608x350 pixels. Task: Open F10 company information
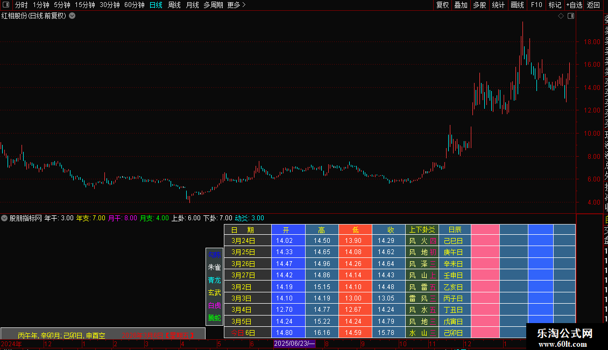click(x=536, y=5)
